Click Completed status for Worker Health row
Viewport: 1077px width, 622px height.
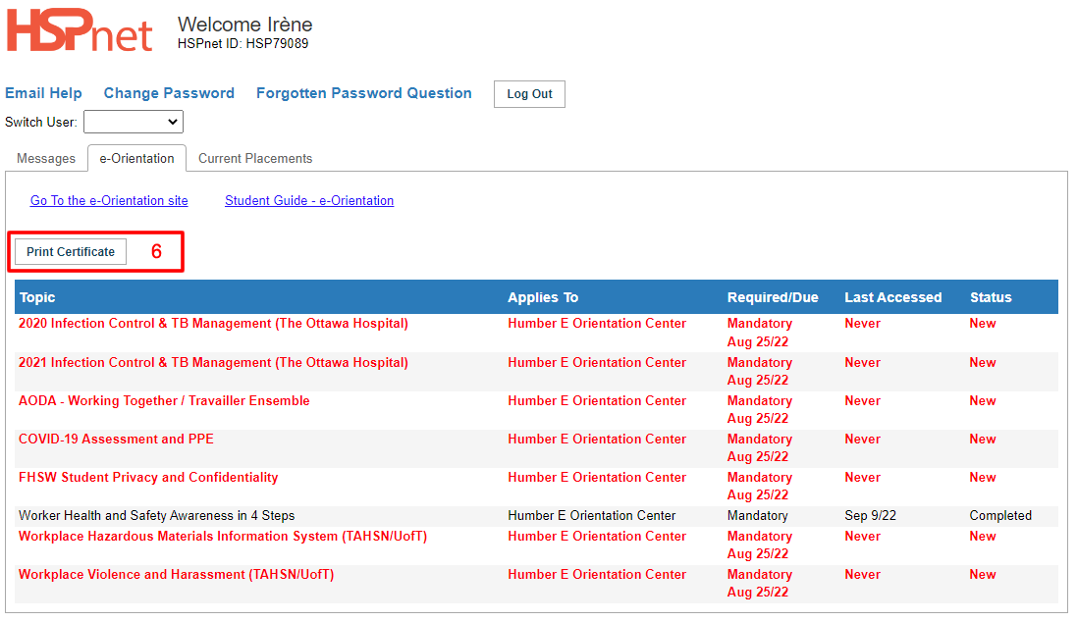(x=1000, y=516)
